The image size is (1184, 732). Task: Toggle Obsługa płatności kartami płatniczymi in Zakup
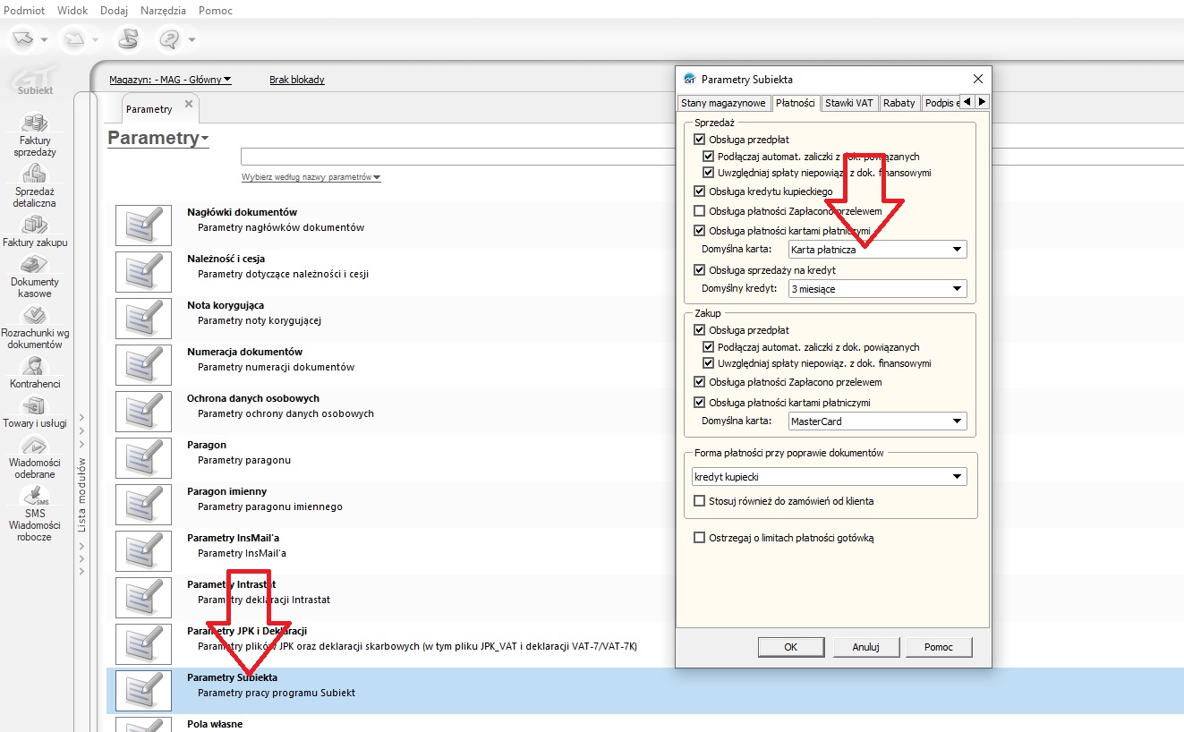click(x=700, y=403)
